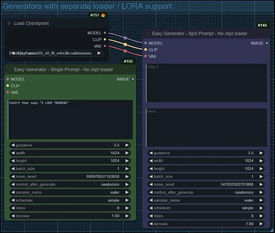Click the Easy Generator Split Prompt node title
275x233 pixels.
coord(200,34)
